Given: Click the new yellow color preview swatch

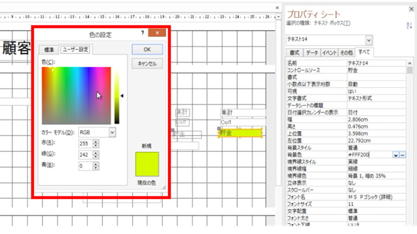Looking at the screenshot, I should 147,164.
